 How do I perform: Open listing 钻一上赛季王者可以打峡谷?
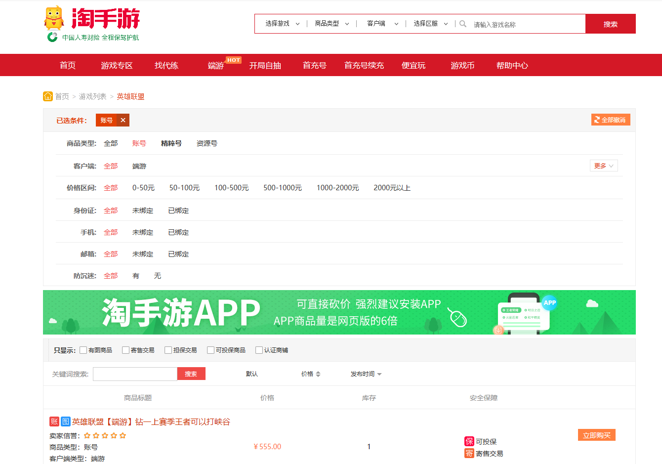coord(151,422)
